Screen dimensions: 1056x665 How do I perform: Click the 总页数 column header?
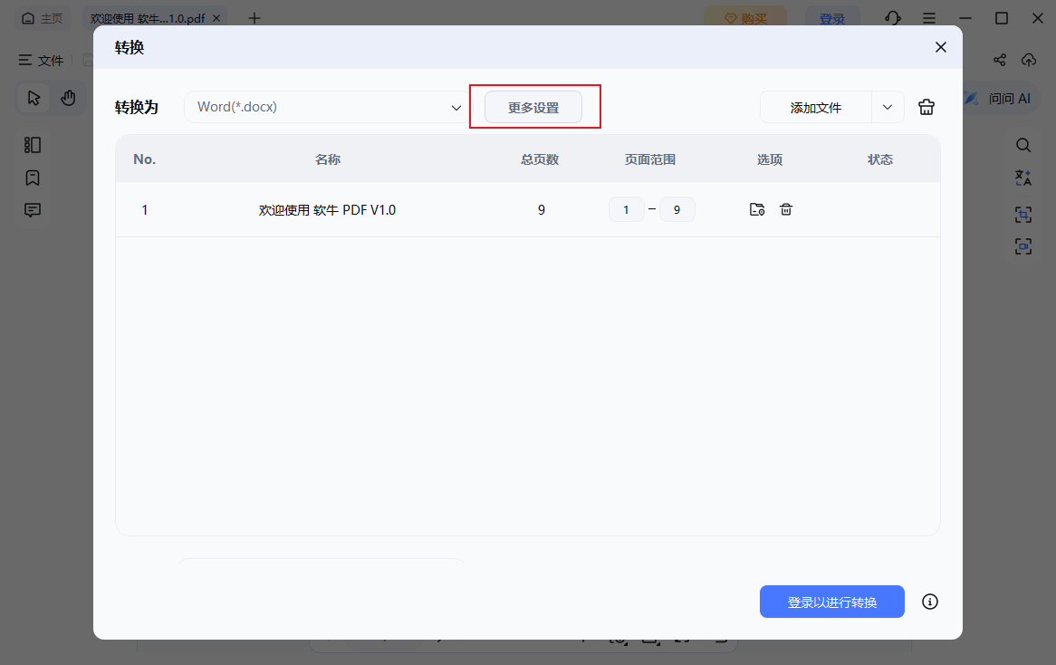click(540, 159)
